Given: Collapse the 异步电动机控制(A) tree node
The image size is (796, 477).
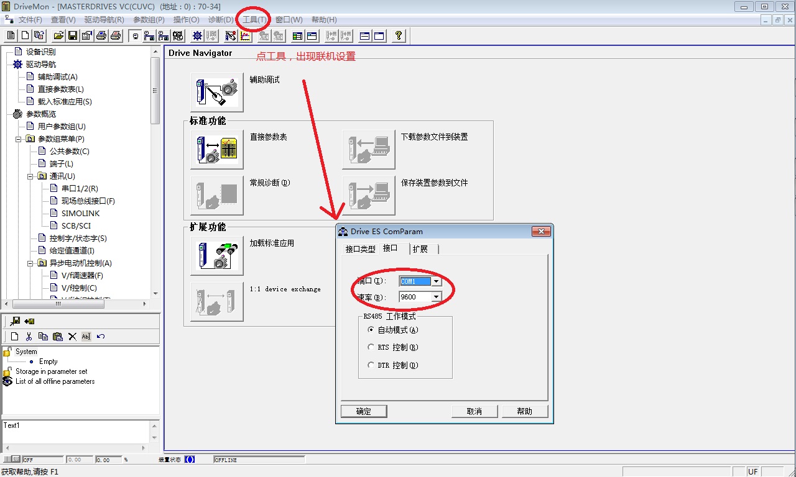Looking at the screenshot, I should 31,263.
